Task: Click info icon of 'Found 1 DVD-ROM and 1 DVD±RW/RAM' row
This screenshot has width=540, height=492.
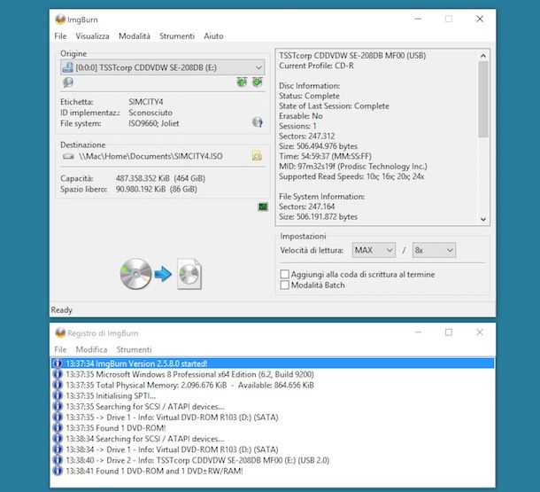Action: (58, 471)
